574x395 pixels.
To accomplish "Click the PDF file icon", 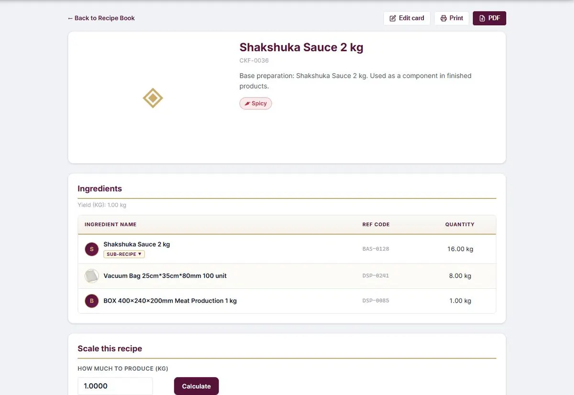I will [x=482, y=18].
